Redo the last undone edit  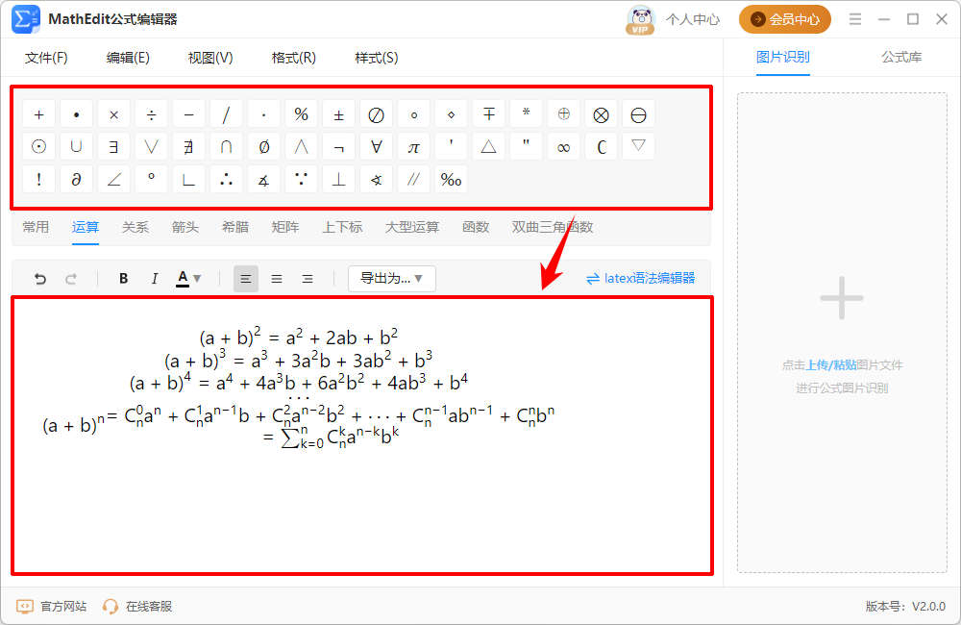point(71,279)
